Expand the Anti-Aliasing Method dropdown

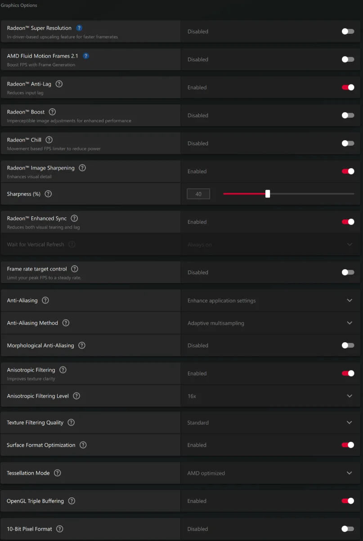click(271, 323)
